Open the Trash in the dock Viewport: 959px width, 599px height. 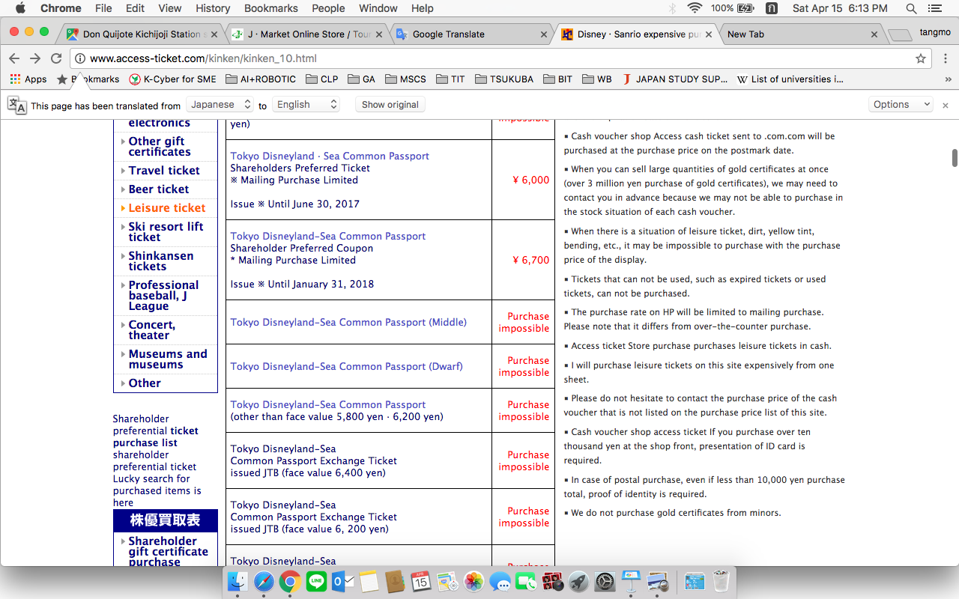coord(721,581)
